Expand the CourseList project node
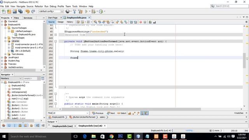Viewport: 249px width, 140px height. point(2,21)
